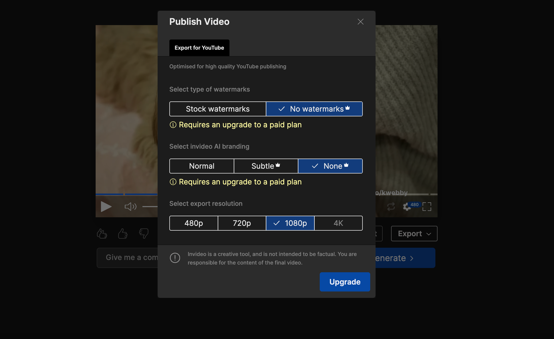
Task: Click the loop playback icon
Action: (391, 206)
